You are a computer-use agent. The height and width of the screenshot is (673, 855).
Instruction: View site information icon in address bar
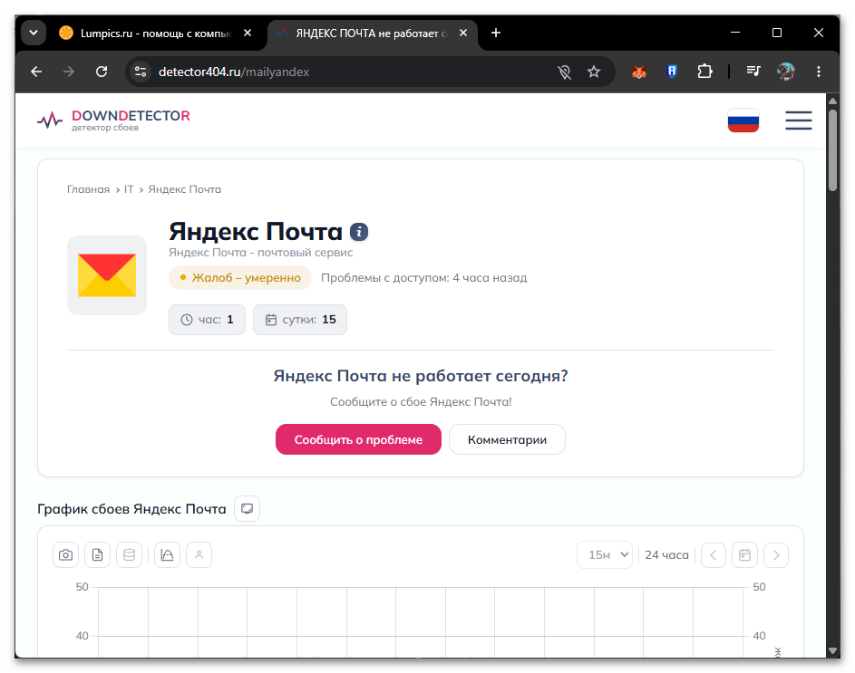coord(141,72)
